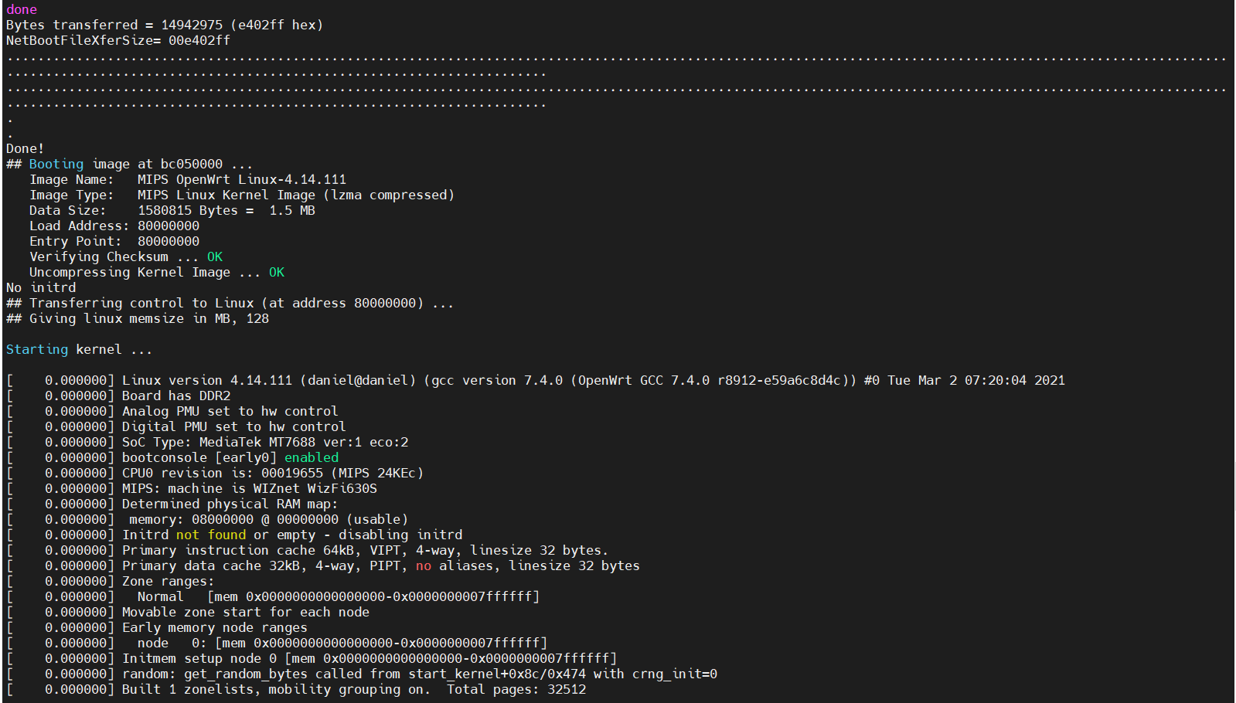Click the 'Load Address: 80000000' line
Viewport: 1236px width, 703px height.
(x=114, y=226)
